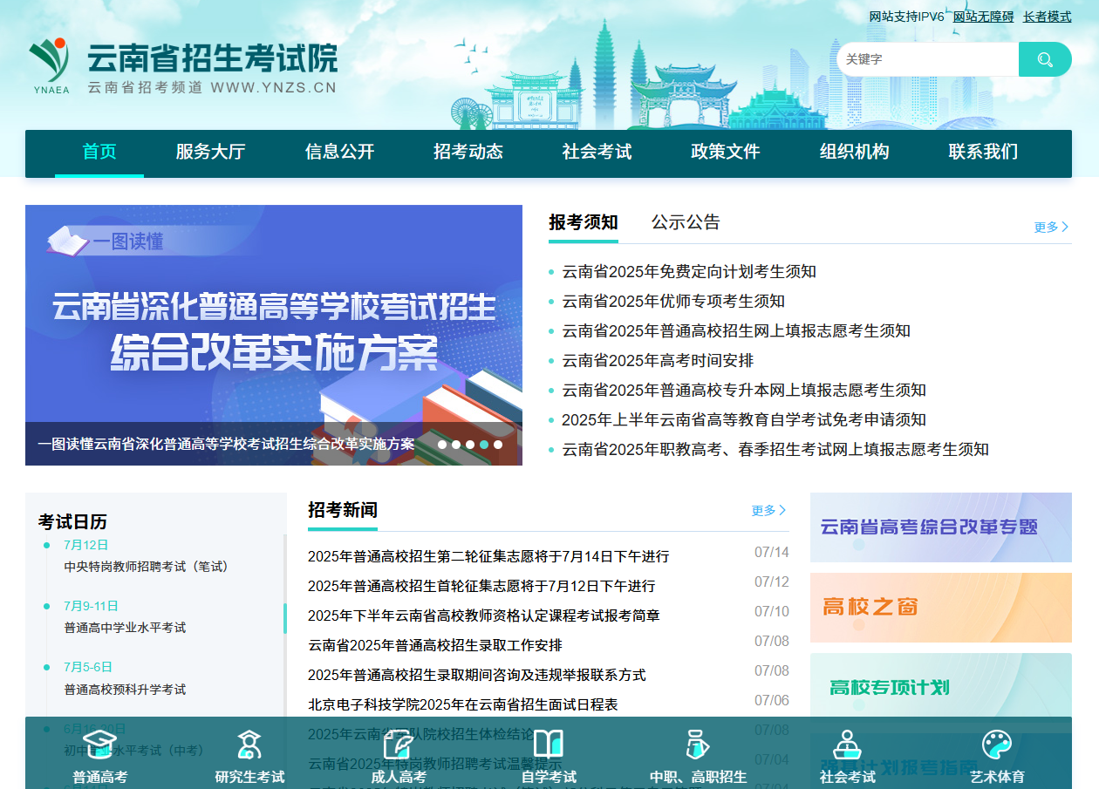Go to the first carousel slide dot
Screen dimensions: 1099x789
click(442, 445)
